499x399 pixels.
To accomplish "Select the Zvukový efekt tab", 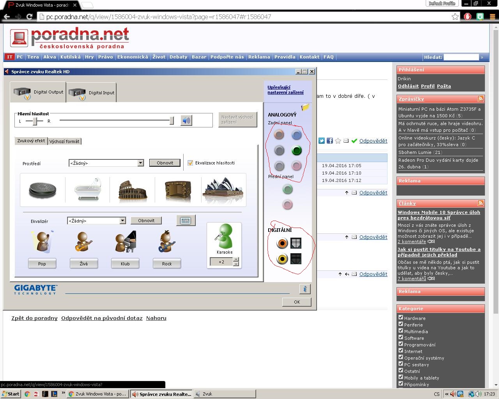I will pyautogui.click(x=31, y=141).
